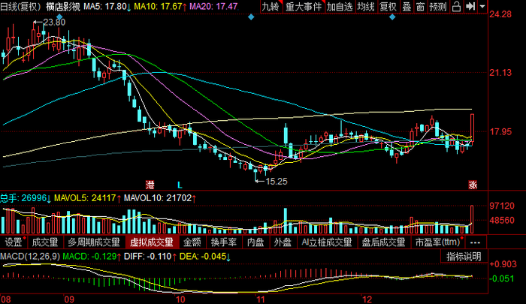This screenshot has width=526, height=304.
Task: Switch to the 成交量 tab
Action: click(44, 242)
